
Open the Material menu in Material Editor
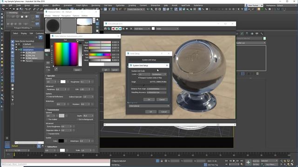coord(56,16)
